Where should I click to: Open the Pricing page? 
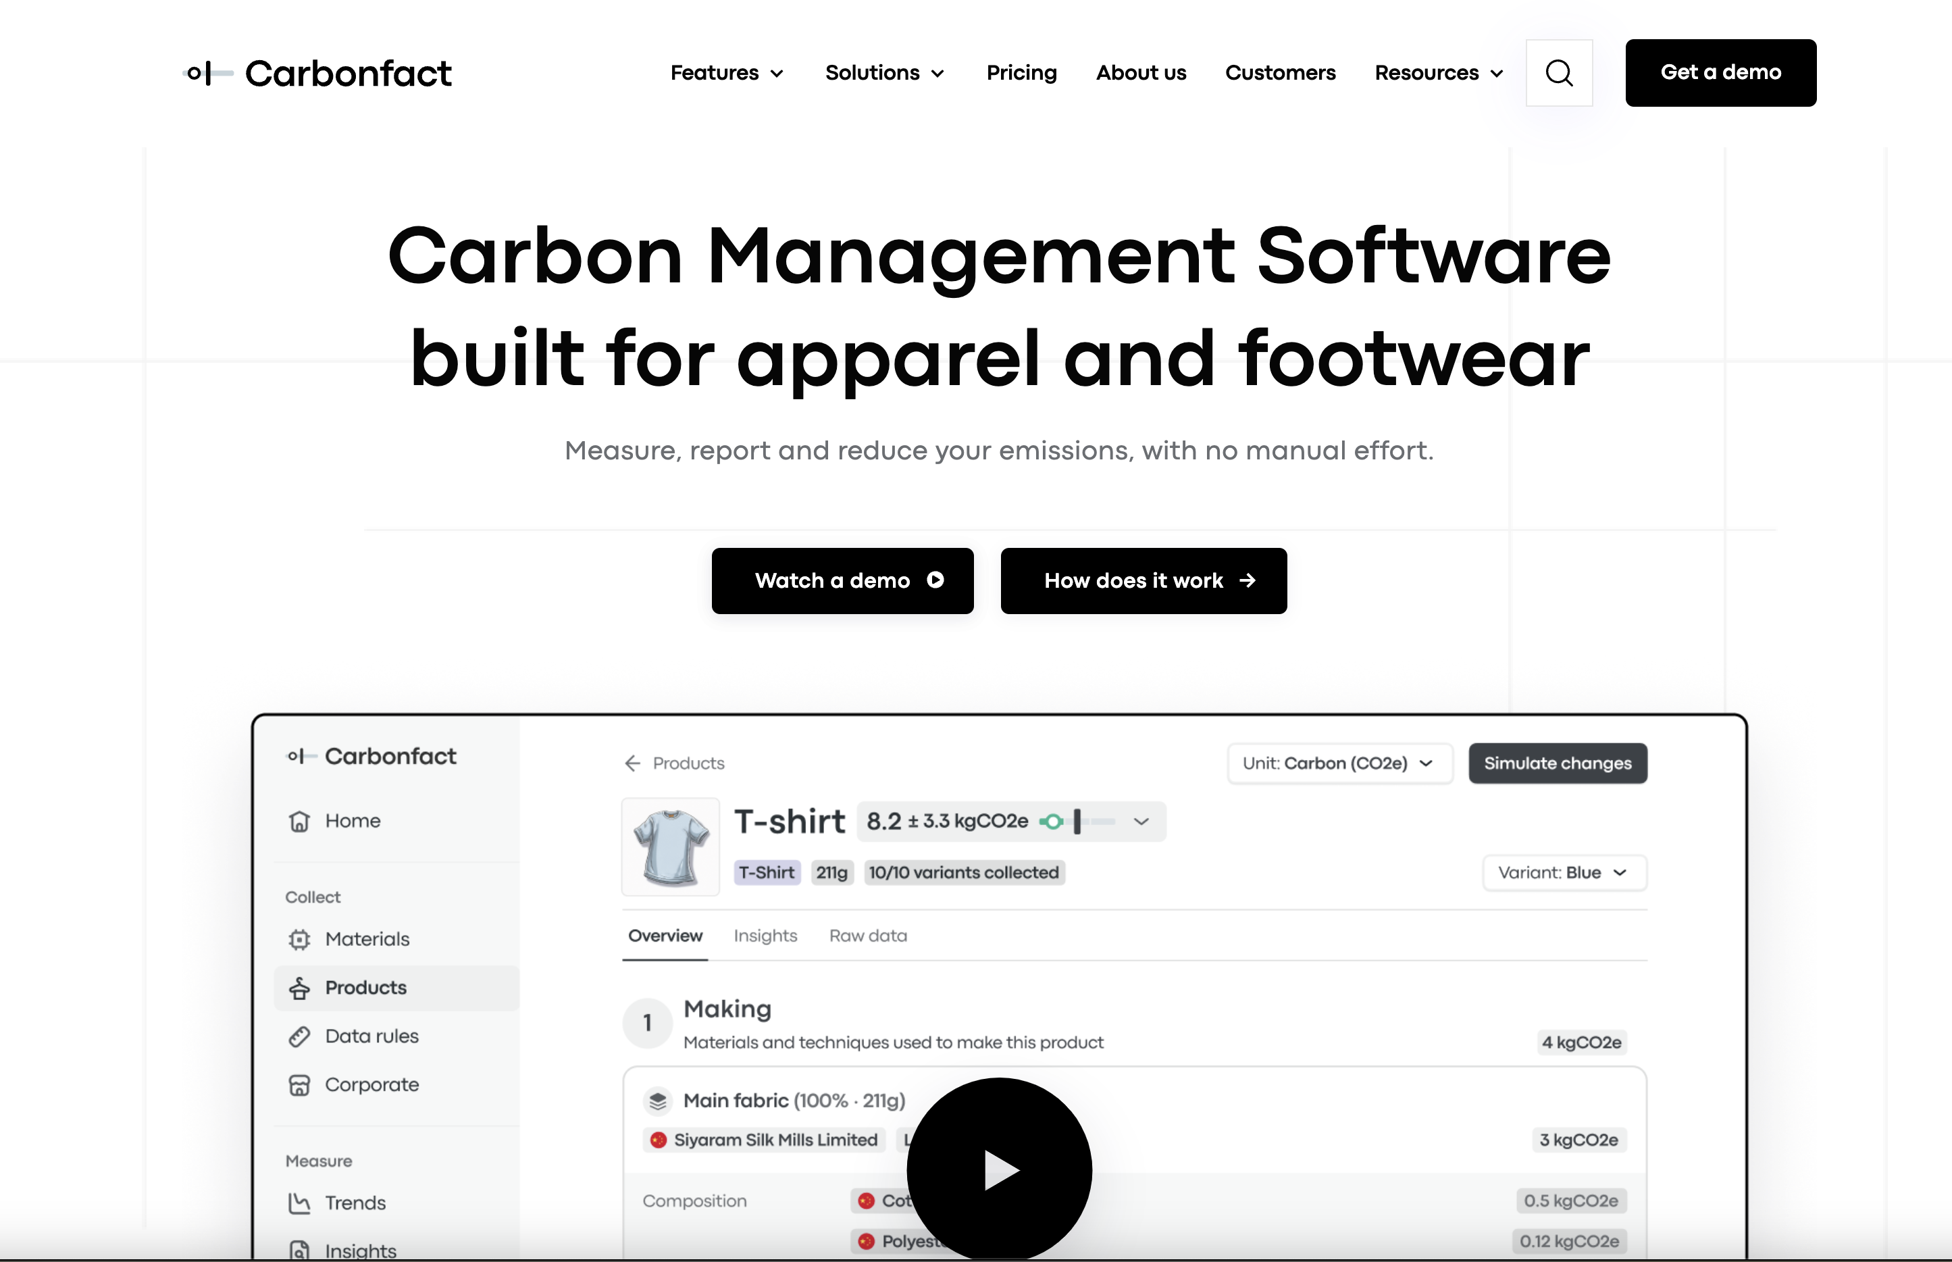pyautogui.click(x=1021, y=73)
